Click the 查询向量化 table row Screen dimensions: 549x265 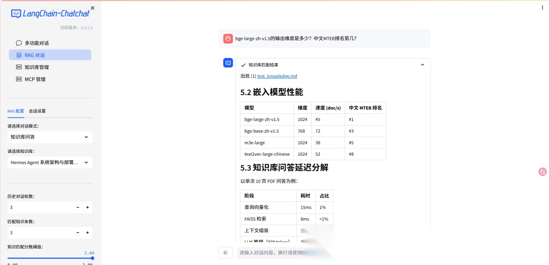287,208
